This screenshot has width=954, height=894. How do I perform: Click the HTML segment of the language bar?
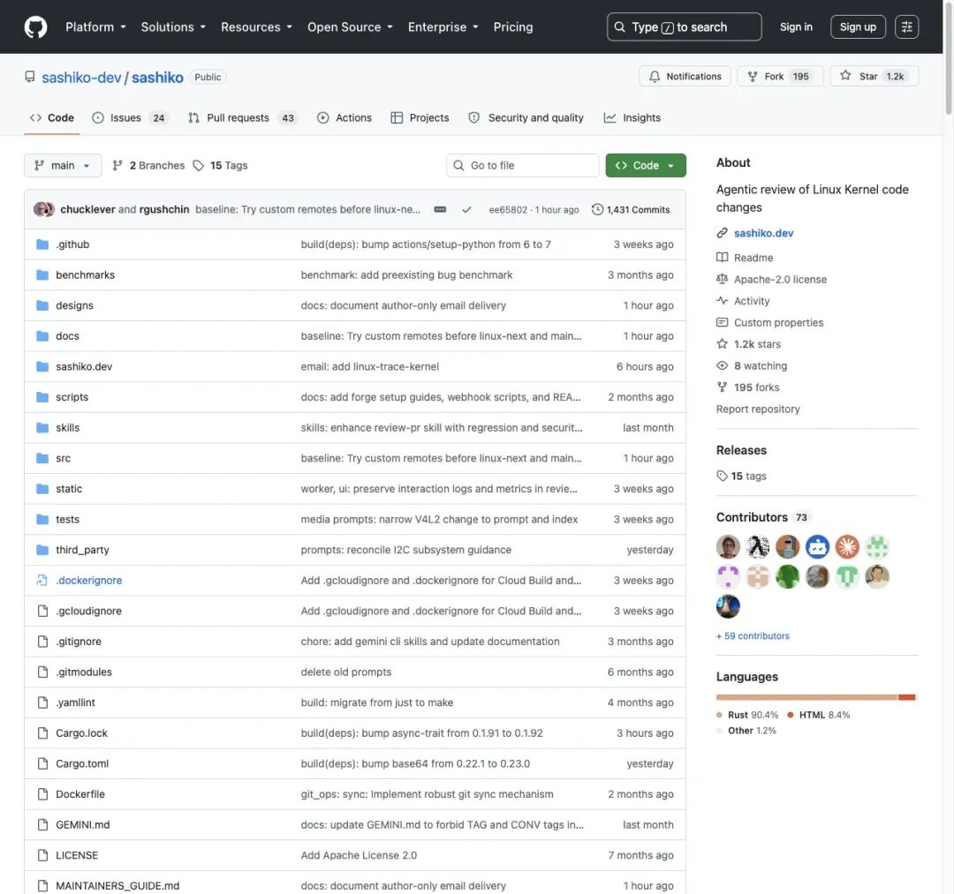pyautogui.click(x=906, y=697)
